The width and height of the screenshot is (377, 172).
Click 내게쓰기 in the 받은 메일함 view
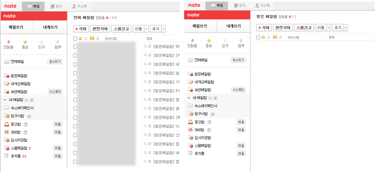(x=233, y=26)
